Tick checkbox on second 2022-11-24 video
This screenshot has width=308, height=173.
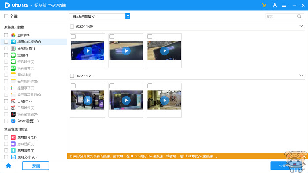point(112,86)
